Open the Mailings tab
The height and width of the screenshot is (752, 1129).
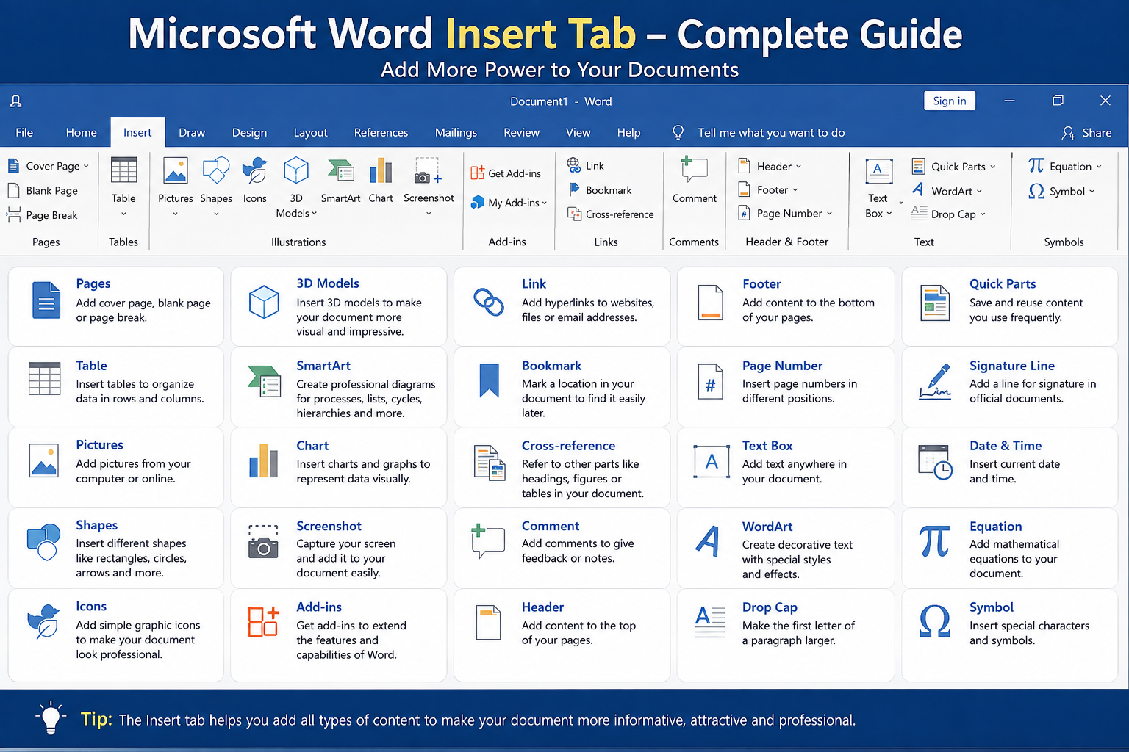coord(456,132)
